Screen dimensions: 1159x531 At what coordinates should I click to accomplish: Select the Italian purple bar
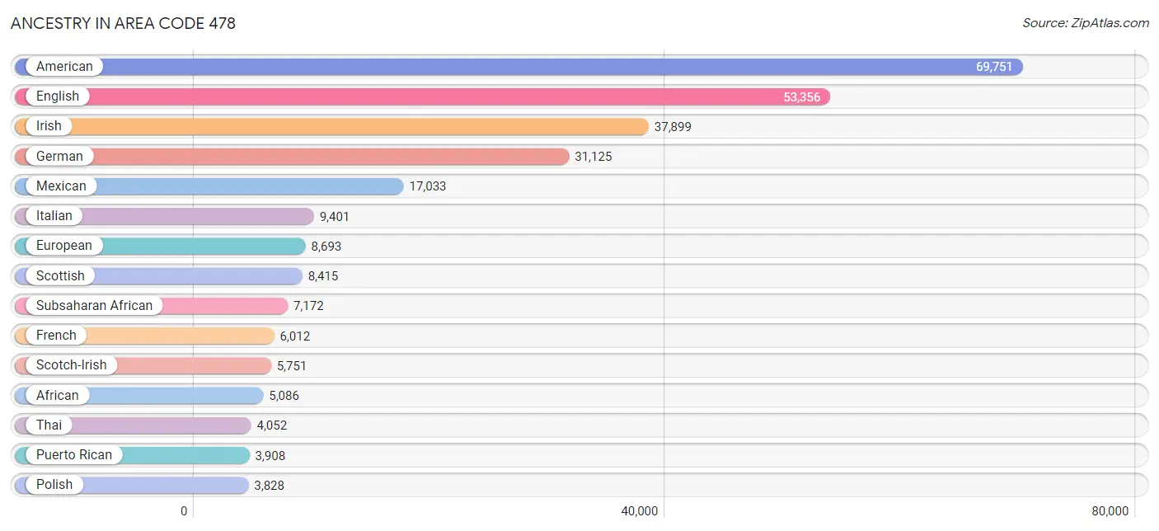pyautogui.click(x=164, y=216)
